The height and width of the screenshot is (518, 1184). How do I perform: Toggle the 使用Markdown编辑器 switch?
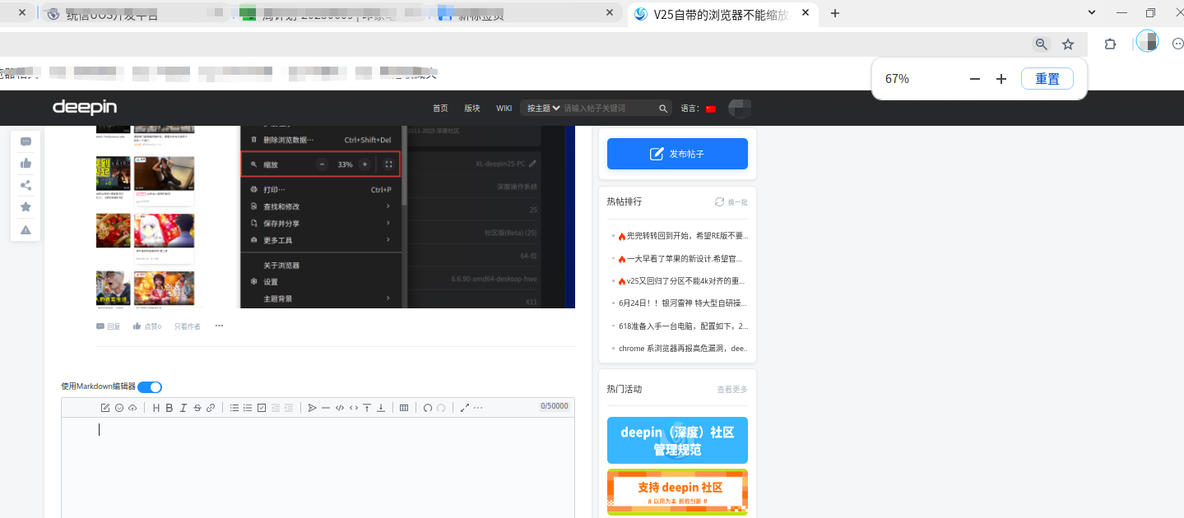(150, 386)
